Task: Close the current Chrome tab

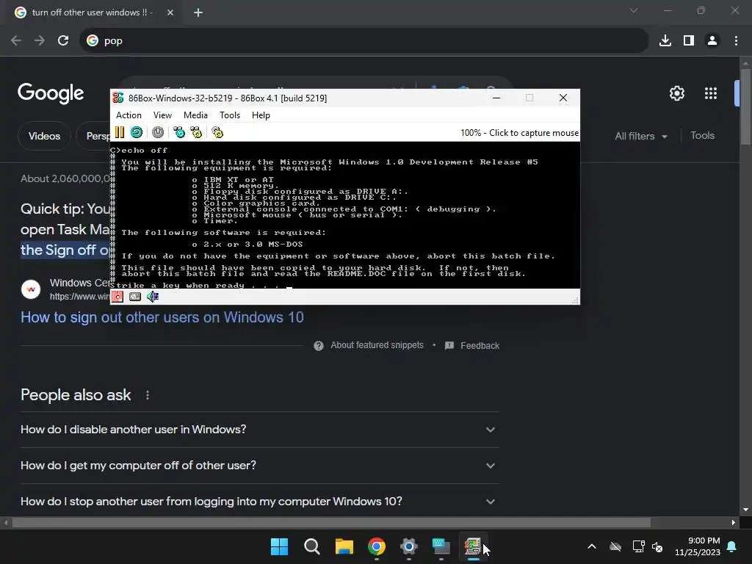Action: [x=170, y=12]
